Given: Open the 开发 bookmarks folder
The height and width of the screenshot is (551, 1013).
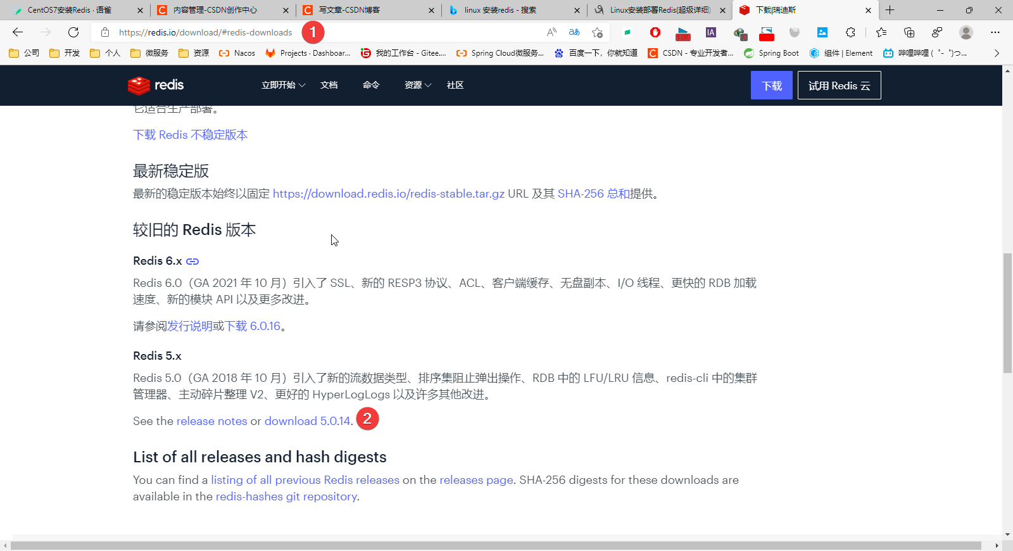Looking at the screenshot, I should pyautogui.click(x=65, y=53).
